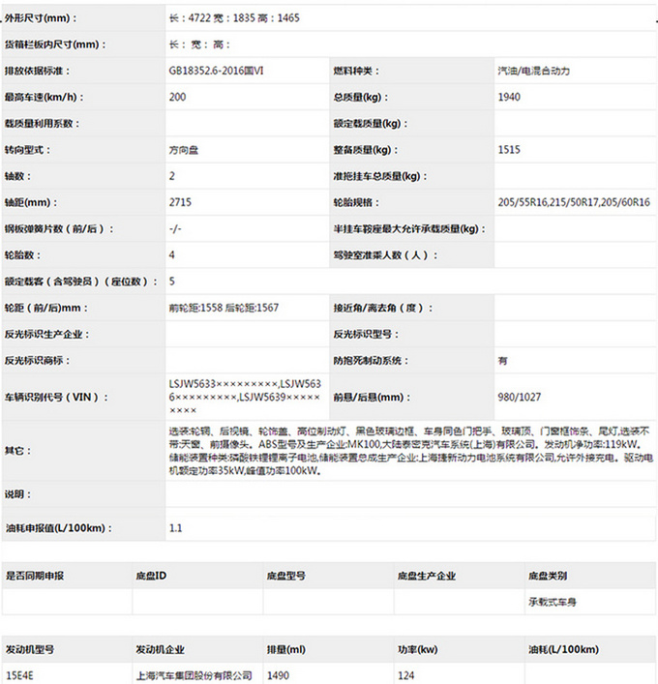Click the 发动机企业 column header
This screenshot has height=684, width=658.
pyautogui.click(x=160, y=649)
